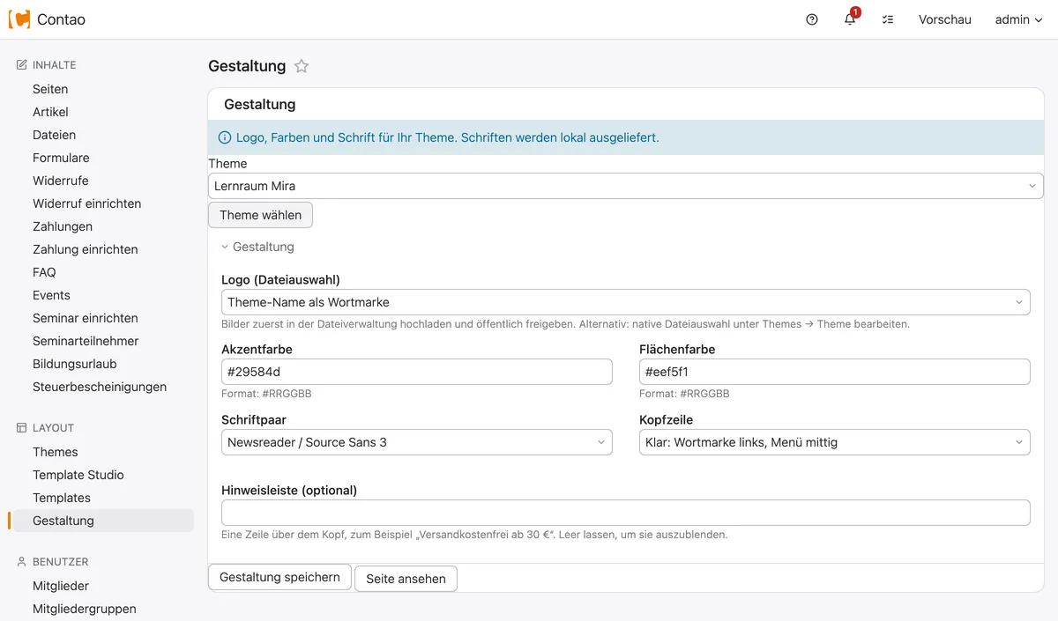Screen dimensions: 1058x621
Task: Open Mitglieder in the sidebar
Action: coord(61,586)
